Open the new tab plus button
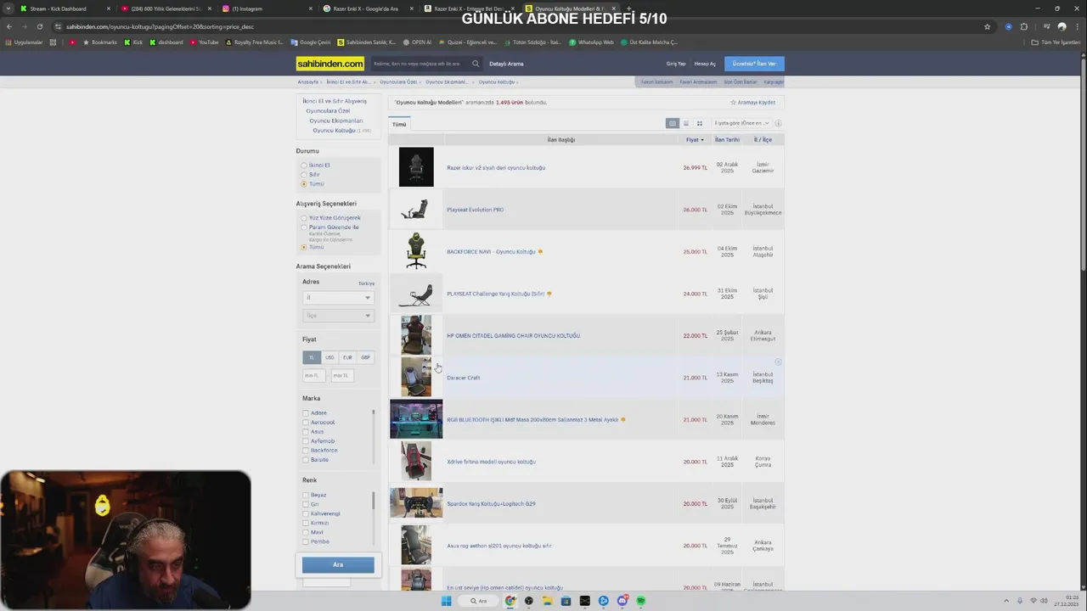 628,8
